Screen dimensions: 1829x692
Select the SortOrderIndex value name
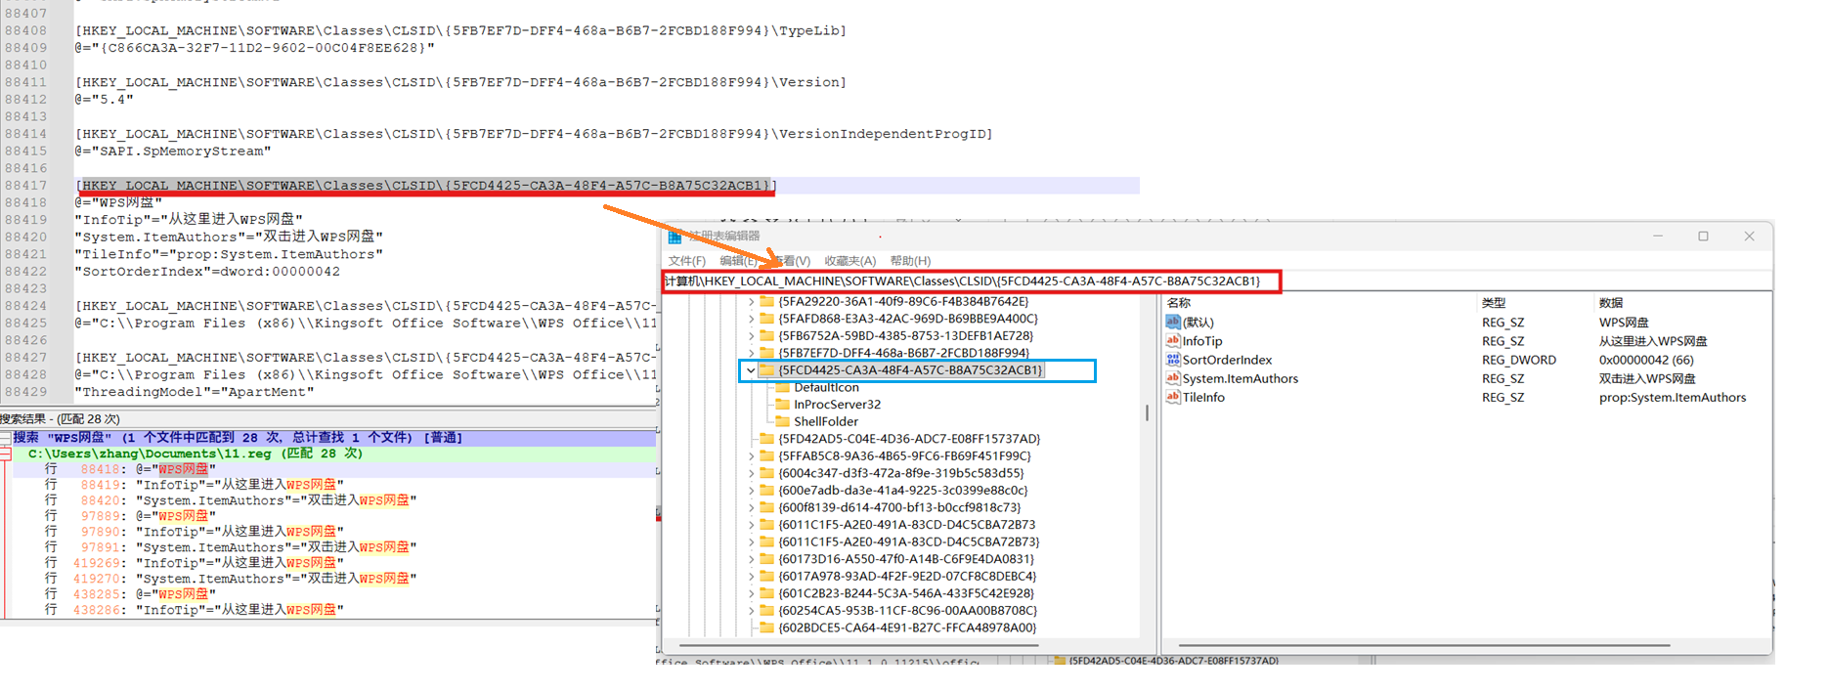[1228, 360]
